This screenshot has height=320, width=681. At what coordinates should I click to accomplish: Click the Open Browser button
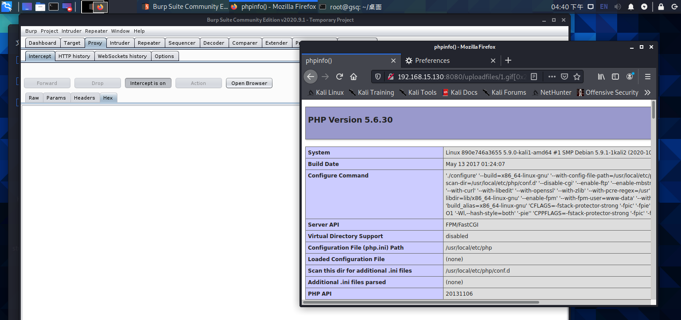point(249,83)
